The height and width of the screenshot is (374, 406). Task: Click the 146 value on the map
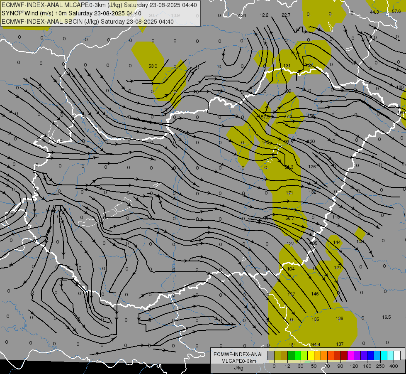tap(315, 294)
